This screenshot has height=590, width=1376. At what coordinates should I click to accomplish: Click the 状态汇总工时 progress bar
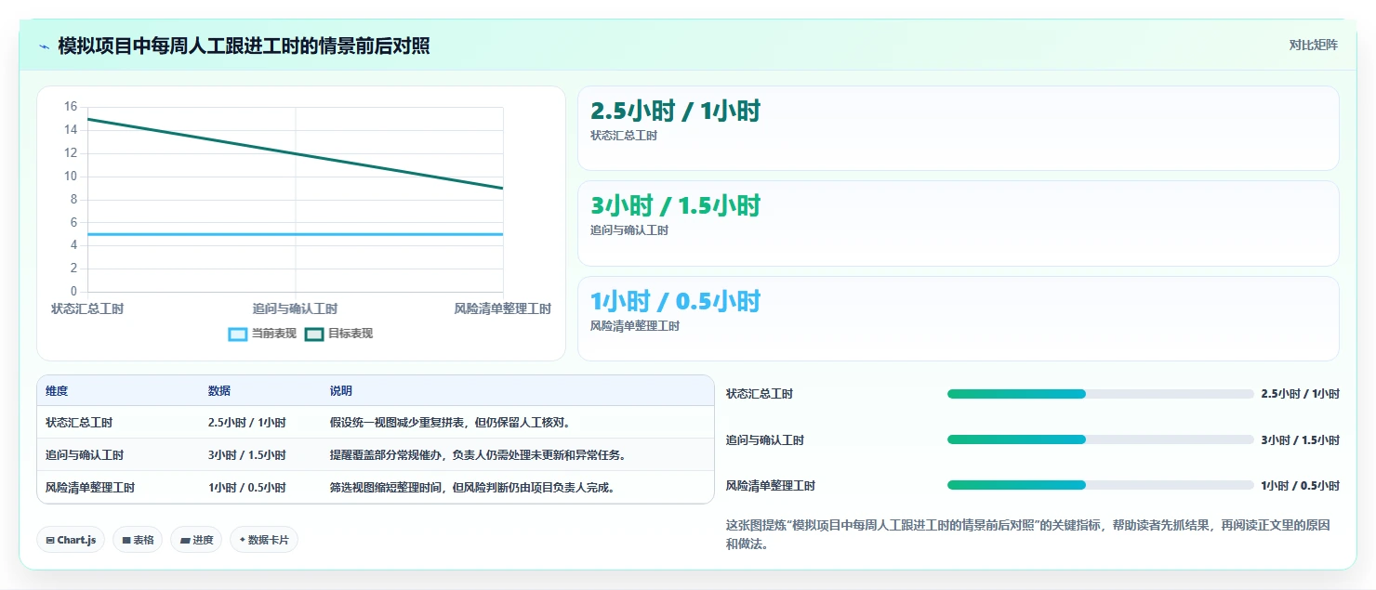click(1100, 394)
